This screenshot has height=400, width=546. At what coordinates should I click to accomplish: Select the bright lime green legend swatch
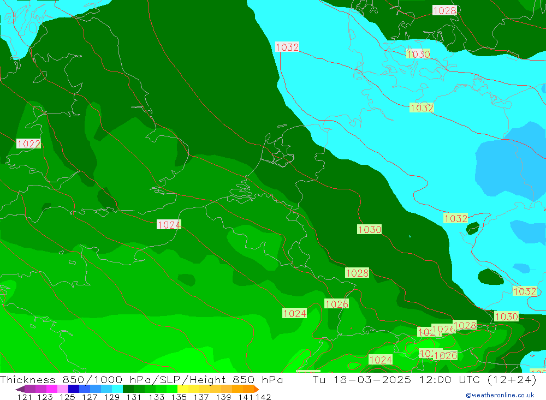point(172,389)
